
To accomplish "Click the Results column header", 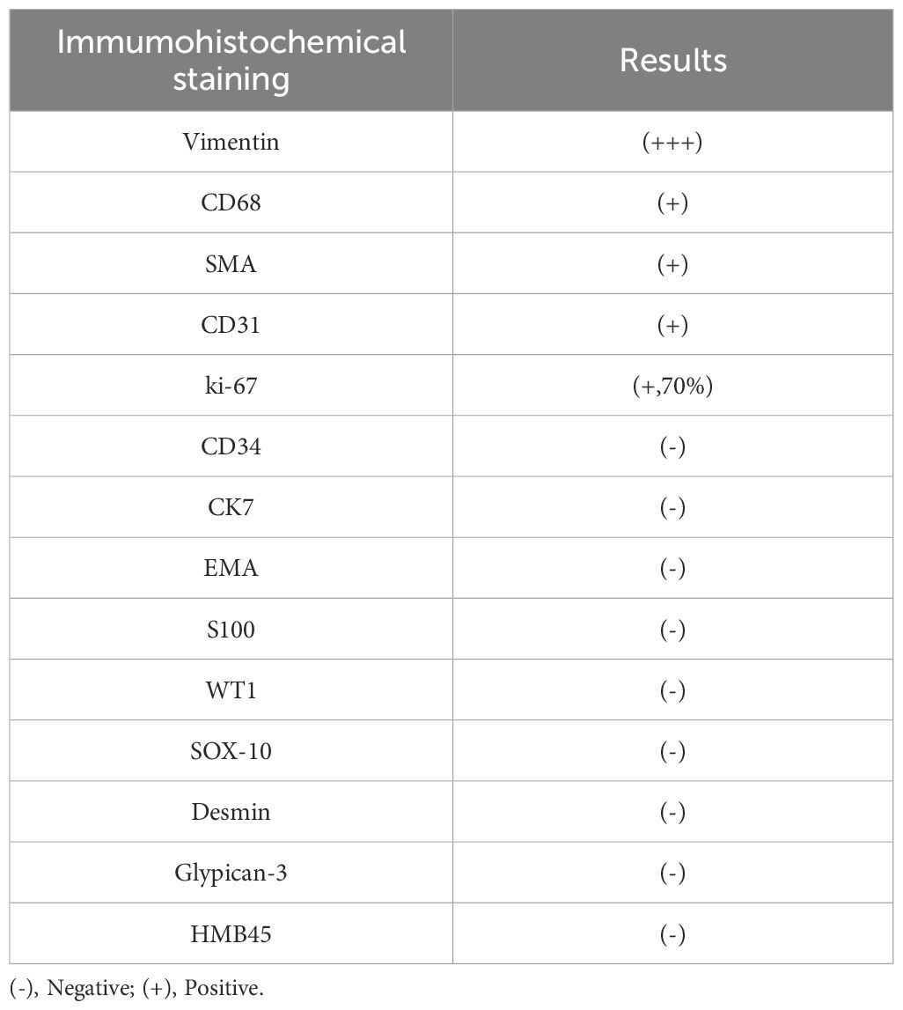I will [672, 60].
